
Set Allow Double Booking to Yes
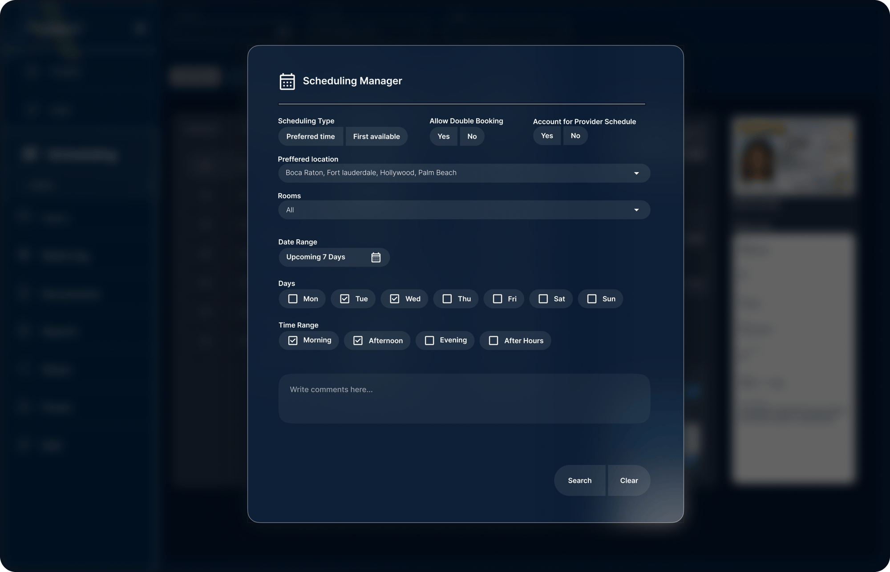pos(443,137)
